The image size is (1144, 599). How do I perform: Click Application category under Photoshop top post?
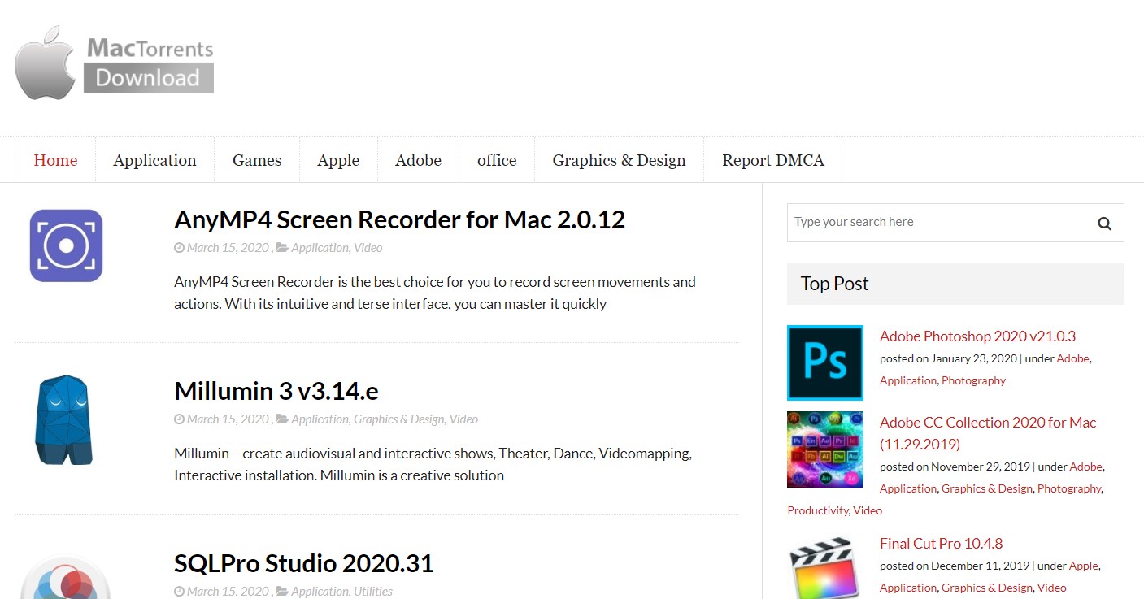(908, 380)
